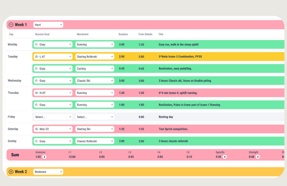The width and height of the screenshot is (287, 186).
Task: Click the Intensive count badge showing 3
Action: [44, 157]
